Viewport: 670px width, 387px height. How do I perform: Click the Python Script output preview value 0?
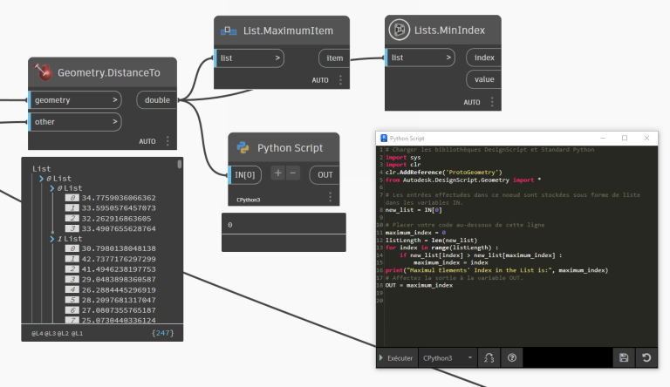(x=230, y=225)
